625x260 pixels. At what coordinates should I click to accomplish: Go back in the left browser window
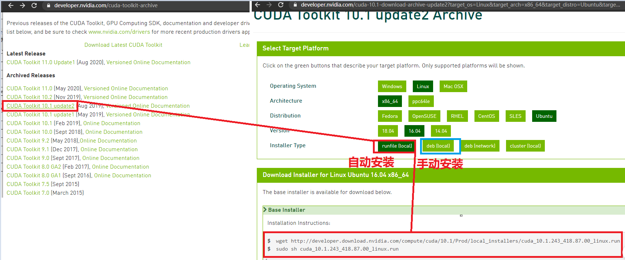point(11,5)
